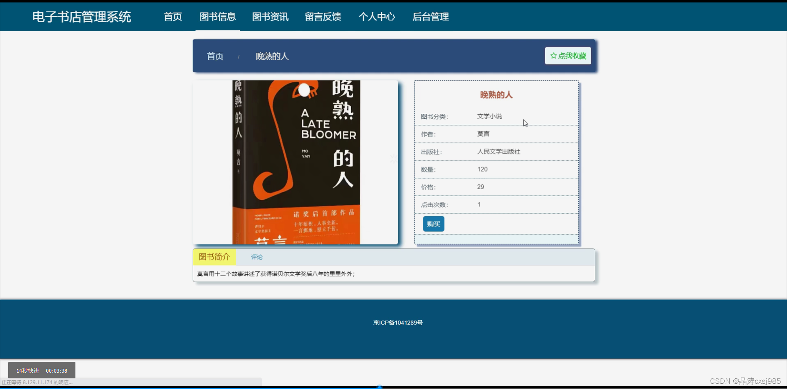Select the highlighted 图书简介 tab
The height and width of the screenshot is (389, 787).
click(x=214, y=257)
